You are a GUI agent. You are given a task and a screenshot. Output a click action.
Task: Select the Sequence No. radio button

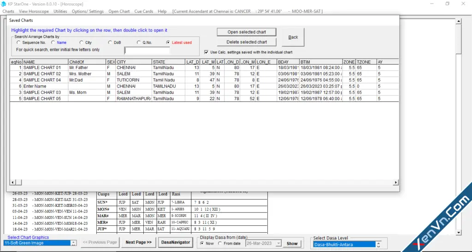[18, 42]
